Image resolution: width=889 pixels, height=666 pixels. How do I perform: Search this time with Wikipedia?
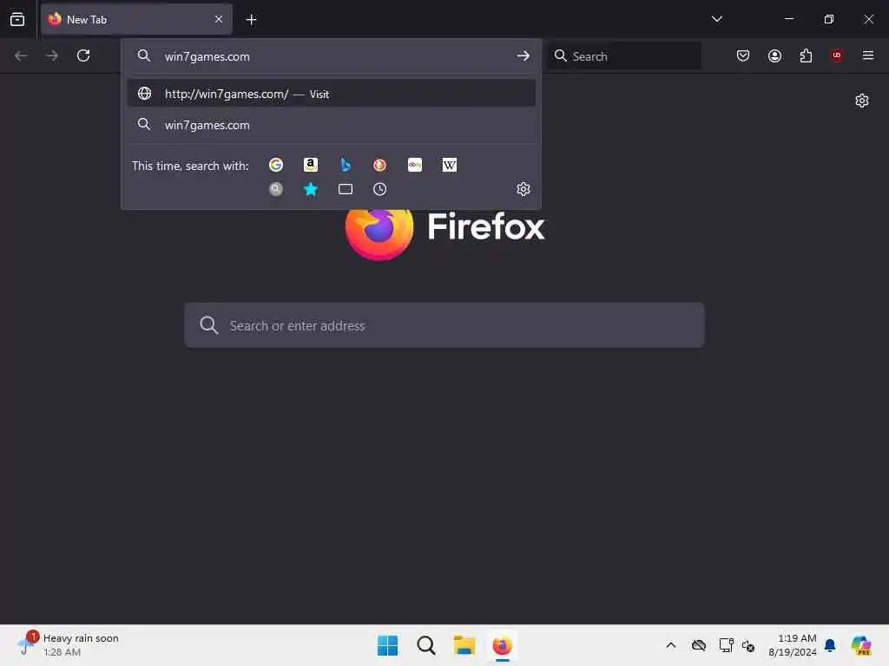pos(449,165)
